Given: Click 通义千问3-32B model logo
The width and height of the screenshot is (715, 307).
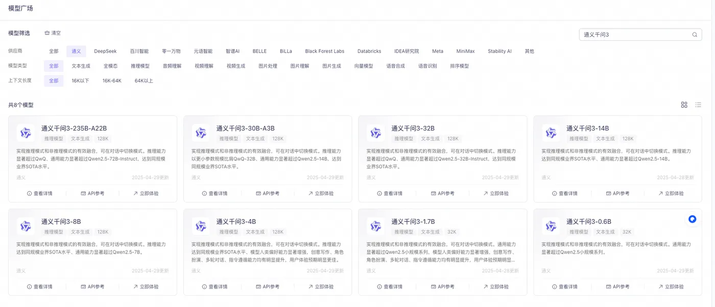Looking at the screenshot, I should point(376,133).
